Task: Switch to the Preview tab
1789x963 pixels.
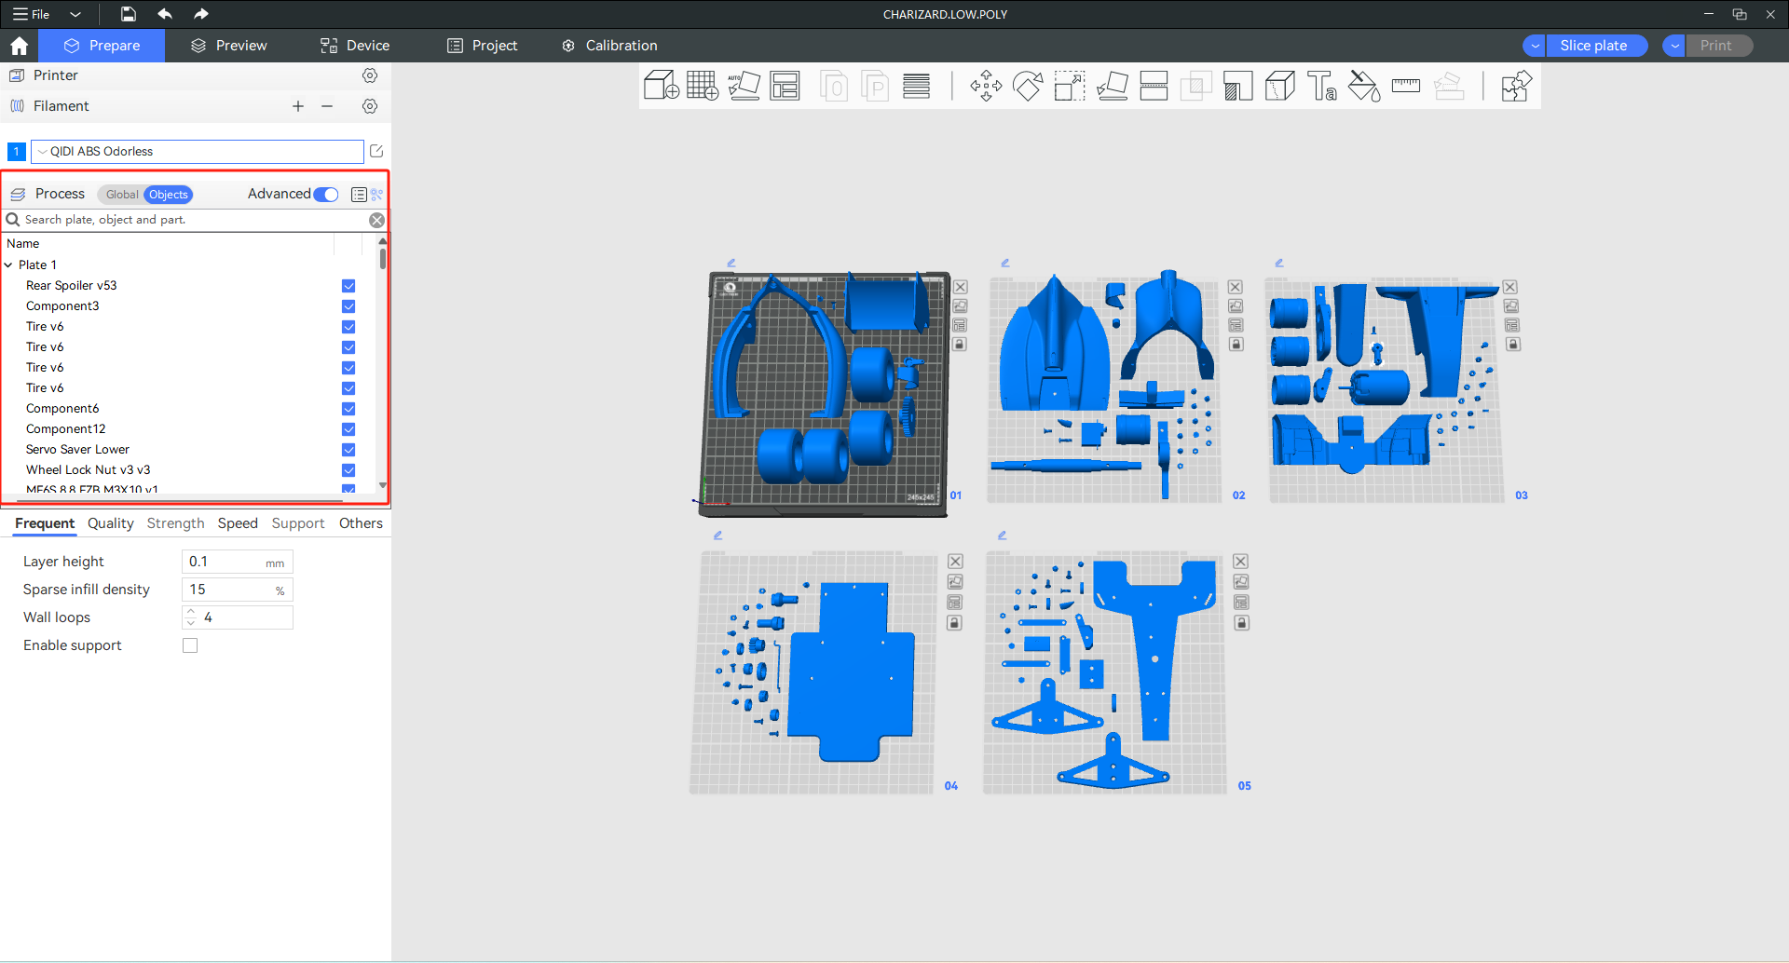Action: pyautogui.click(x=229, y=46)
